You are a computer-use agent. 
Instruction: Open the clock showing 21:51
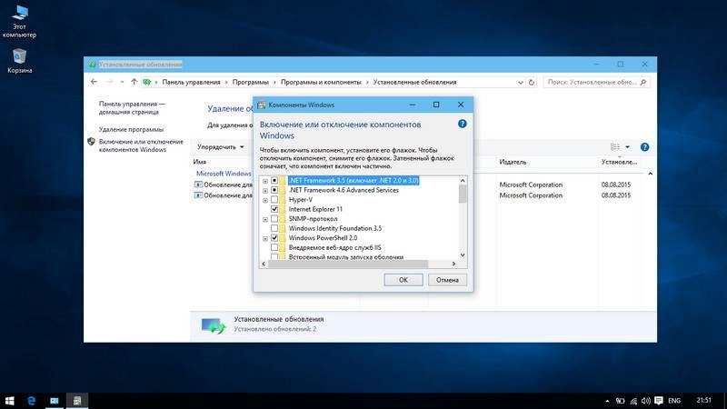pyautogui.click(x=703, y=400)
